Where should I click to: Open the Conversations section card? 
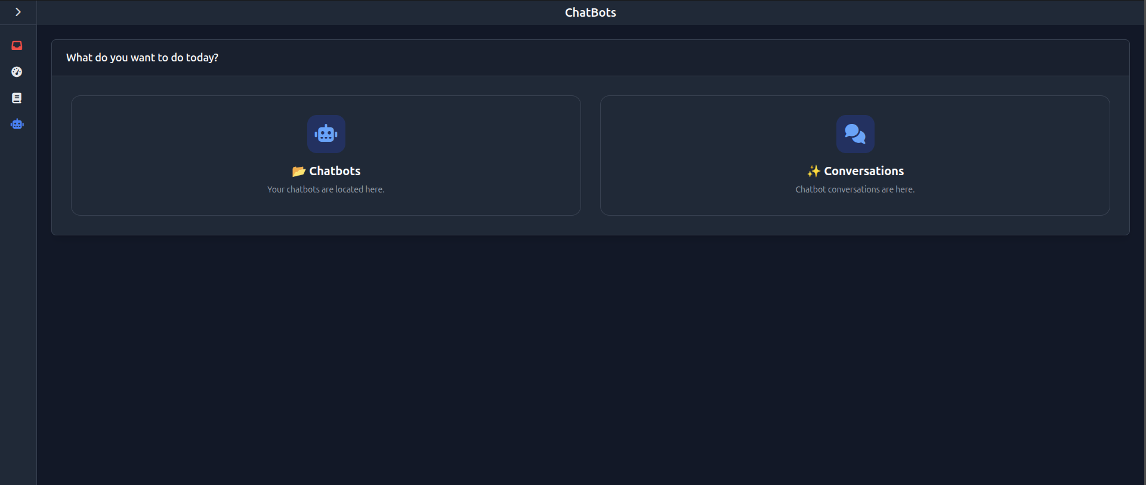[855, 155]
